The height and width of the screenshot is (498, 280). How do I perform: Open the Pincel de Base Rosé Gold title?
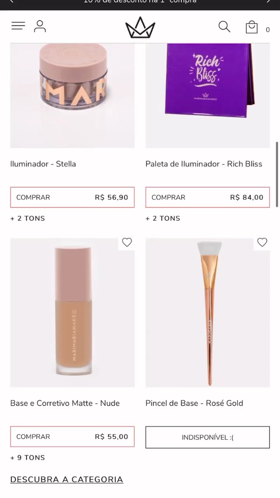194,403
